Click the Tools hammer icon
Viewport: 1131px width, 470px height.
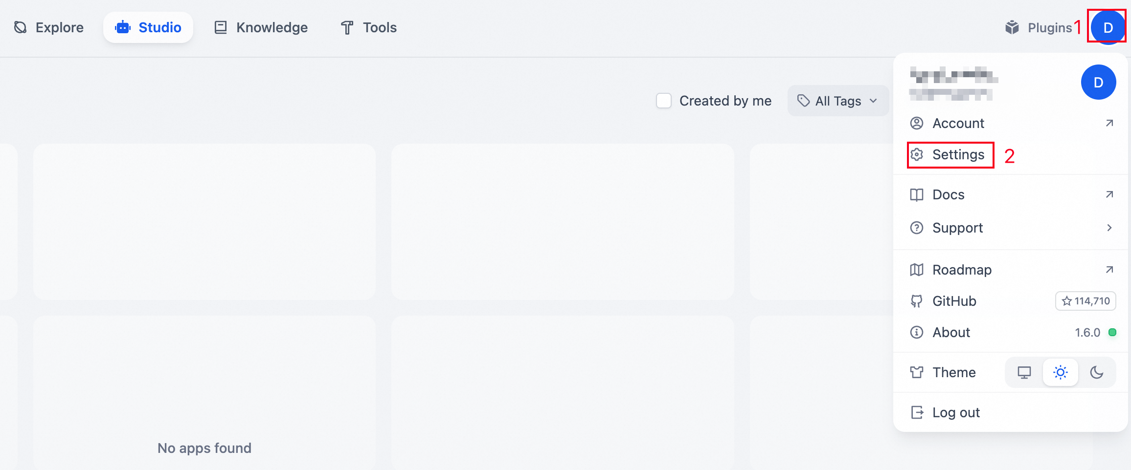click(x=347, y=27)
